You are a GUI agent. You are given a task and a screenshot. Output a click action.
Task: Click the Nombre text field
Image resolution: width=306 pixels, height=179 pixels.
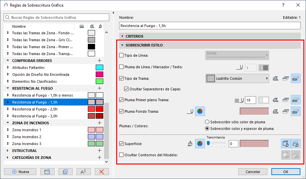tap(210, 26)
